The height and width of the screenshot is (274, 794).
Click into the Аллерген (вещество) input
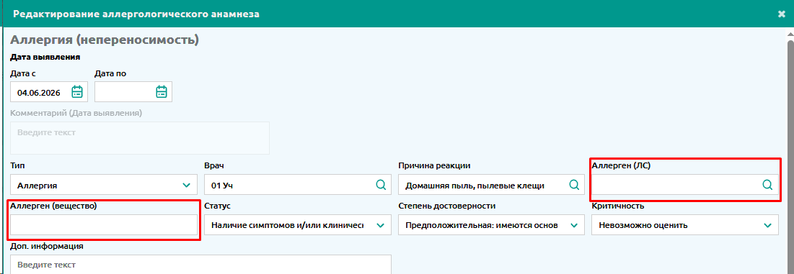pyautogui.click(x=104, y=225)
